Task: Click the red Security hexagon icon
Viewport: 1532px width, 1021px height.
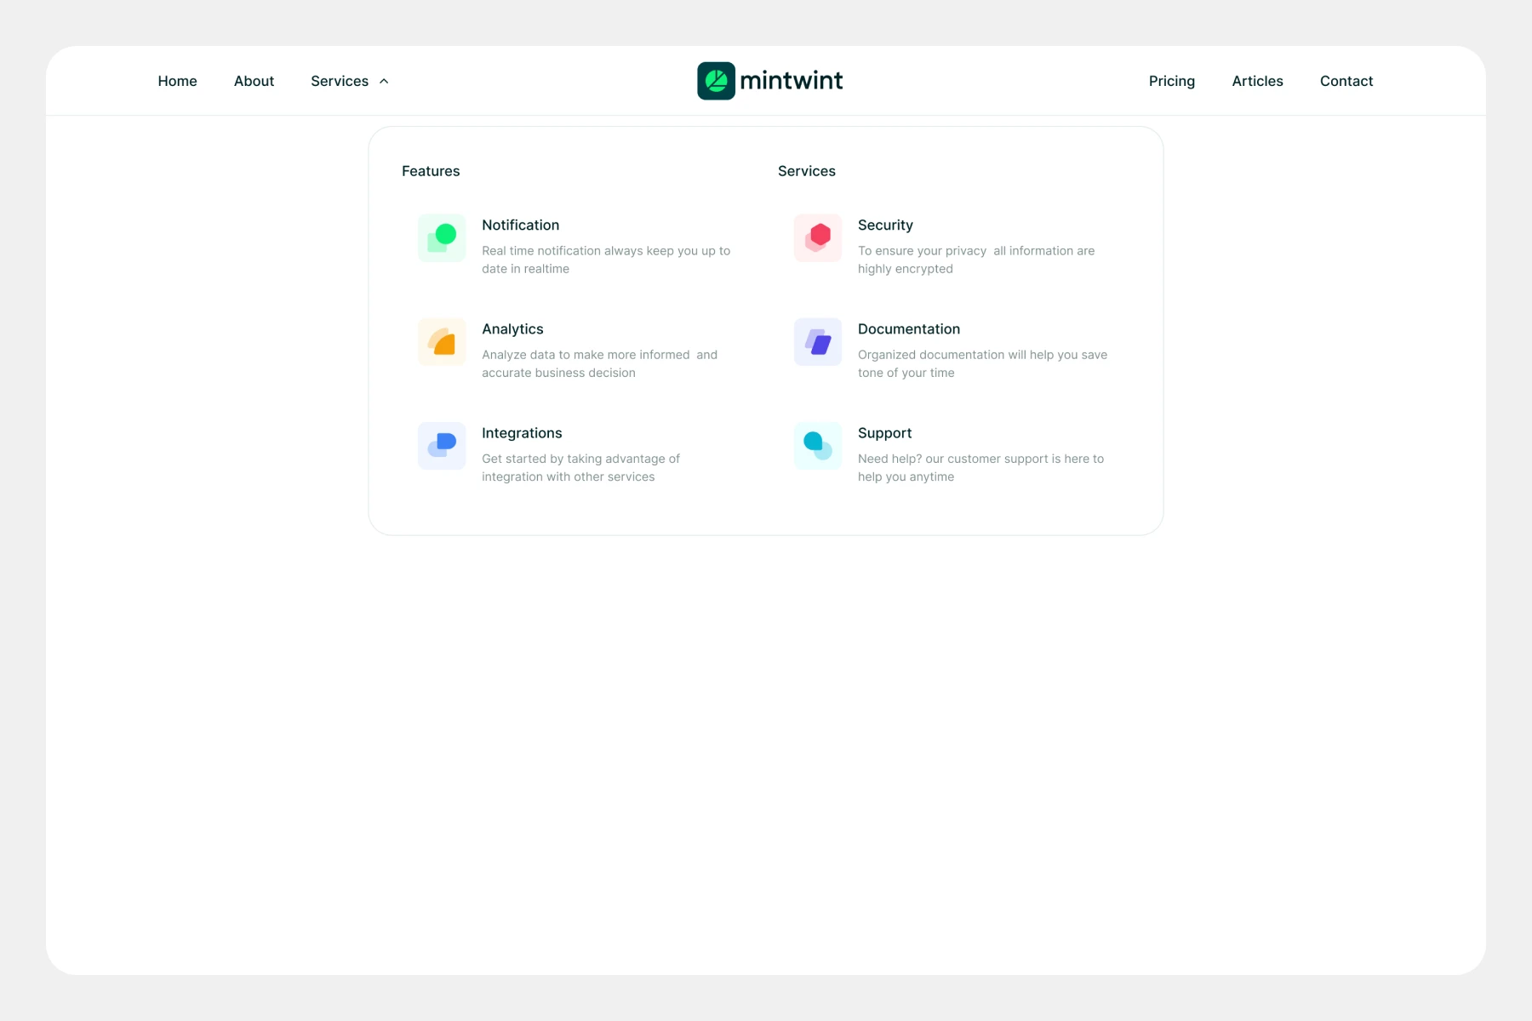Action: [x=818, y=238]
